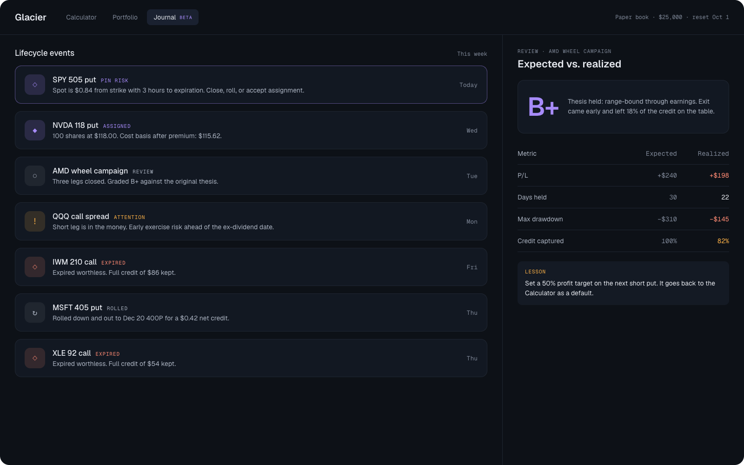Click the Wed label on NVDA event
The height and width of the screenshot is (465, 744).
(x=472, y=131)
